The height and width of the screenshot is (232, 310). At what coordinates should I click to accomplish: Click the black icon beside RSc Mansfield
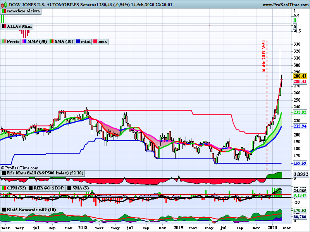coord(4,173)
